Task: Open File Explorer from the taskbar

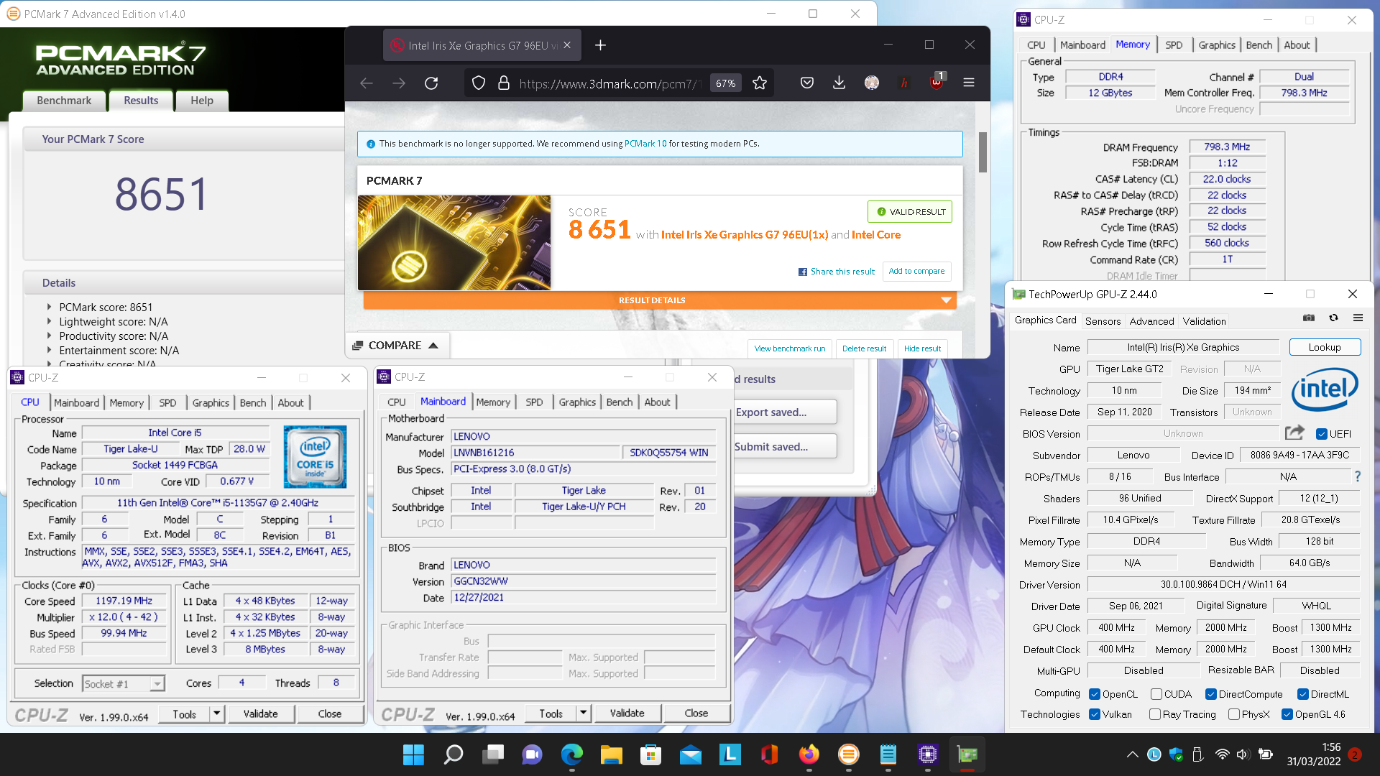Action: 612,754
